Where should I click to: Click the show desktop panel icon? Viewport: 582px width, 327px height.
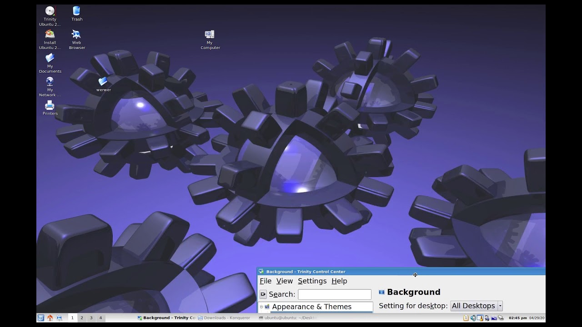59,318
